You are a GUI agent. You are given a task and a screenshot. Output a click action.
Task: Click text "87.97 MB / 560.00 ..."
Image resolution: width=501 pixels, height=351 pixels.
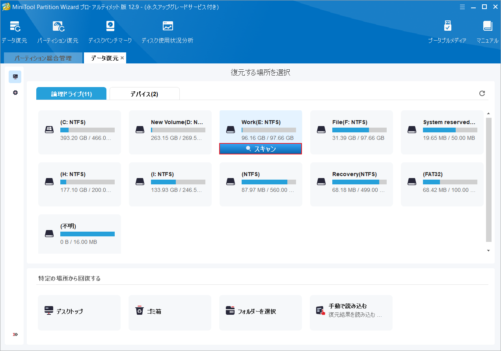[x=268, y=190]
